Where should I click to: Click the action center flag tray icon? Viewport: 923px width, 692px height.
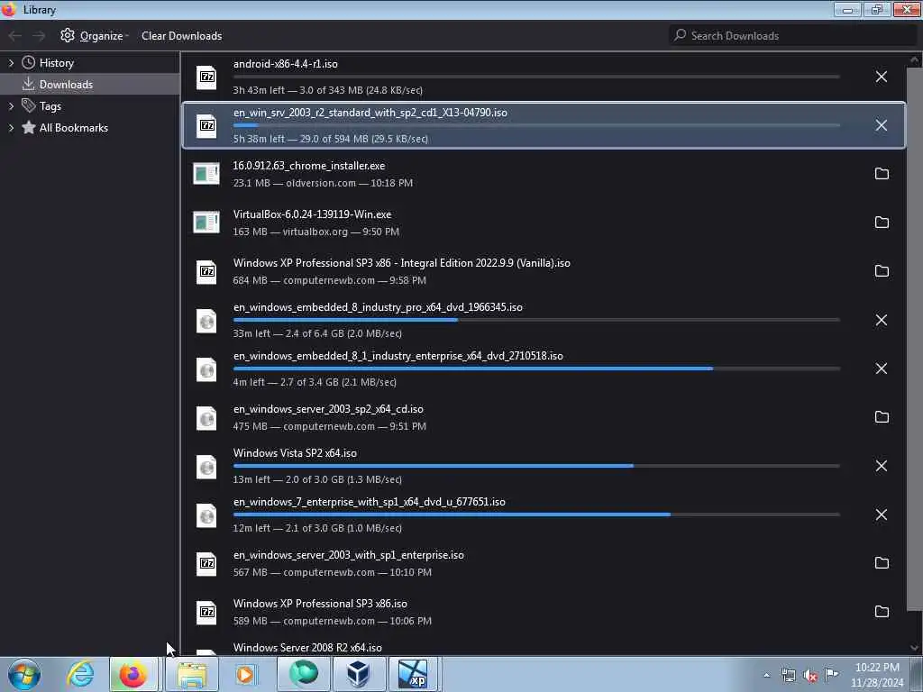coord(831,676)
